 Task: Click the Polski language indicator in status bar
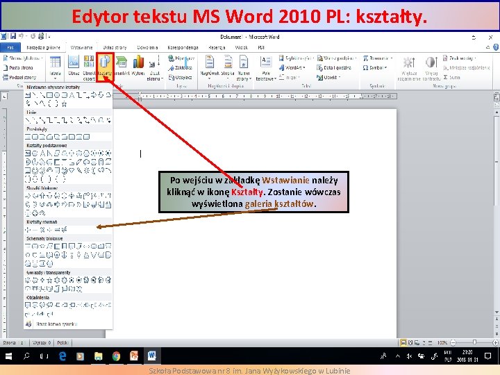point(62,343)
